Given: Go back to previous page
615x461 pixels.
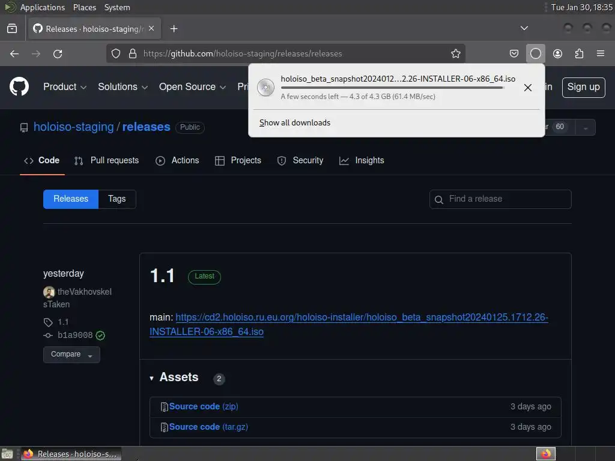Looking at the screenshot, I should coord(14,53).
